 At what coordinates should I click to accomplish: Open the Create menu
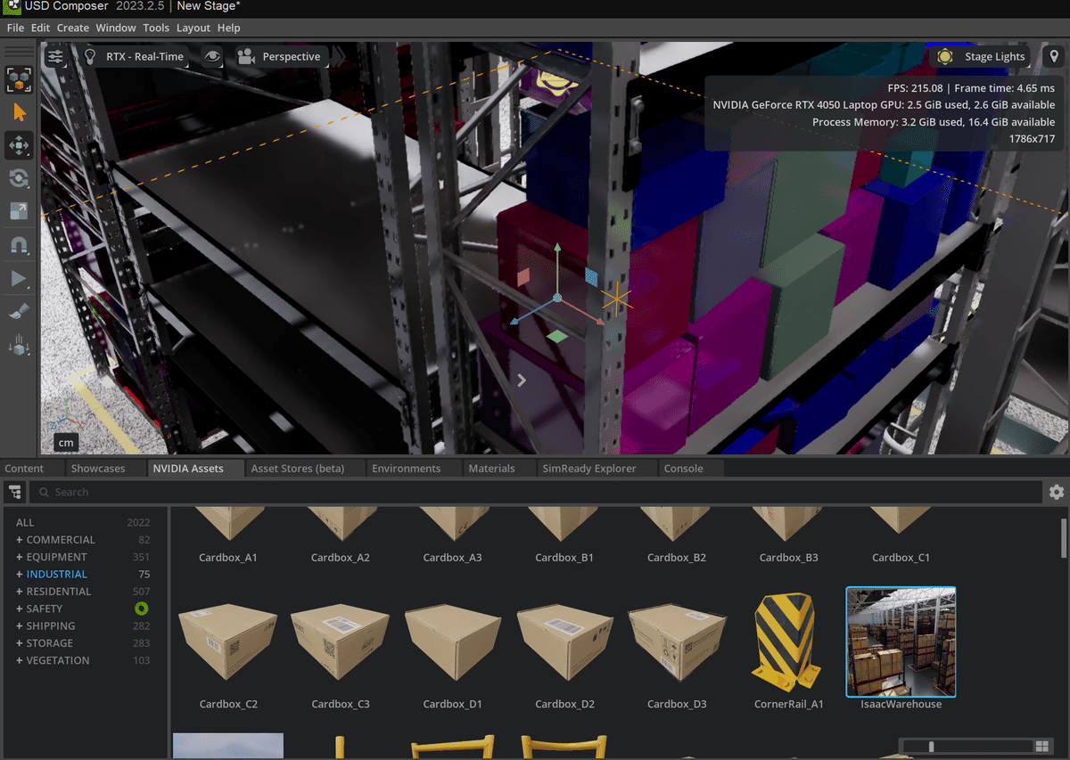[73, 28]
